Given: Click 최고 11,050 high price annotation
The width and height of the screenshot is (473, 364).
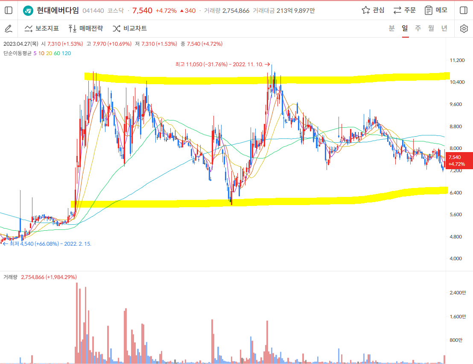Looking at the screenshot, I should pyautogui.click(x=223, y=64).
